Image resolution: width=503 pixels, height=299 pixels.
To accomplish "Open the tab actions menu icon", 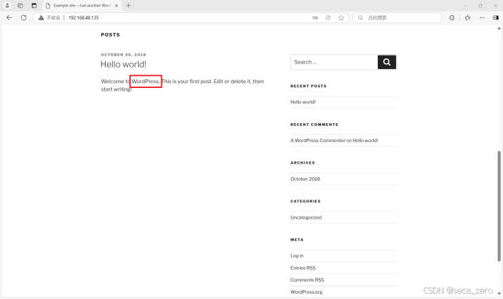I will point(34,5).
